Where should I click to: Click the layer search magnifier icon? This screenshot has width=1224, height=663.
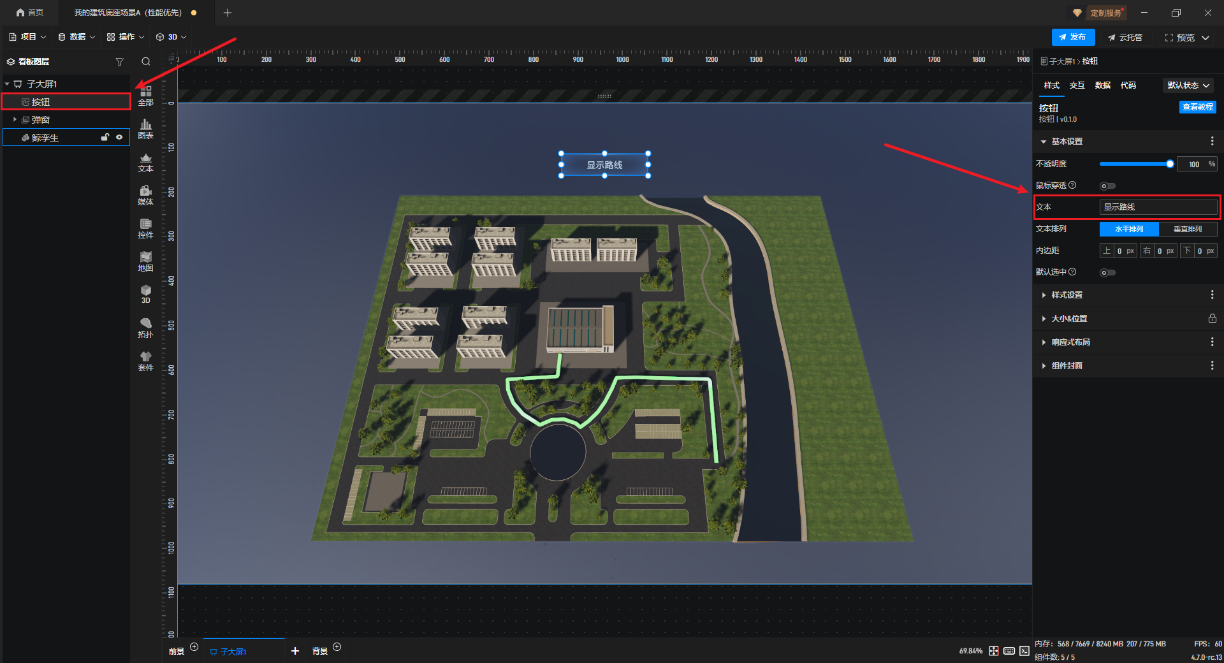tap(146, 62)
